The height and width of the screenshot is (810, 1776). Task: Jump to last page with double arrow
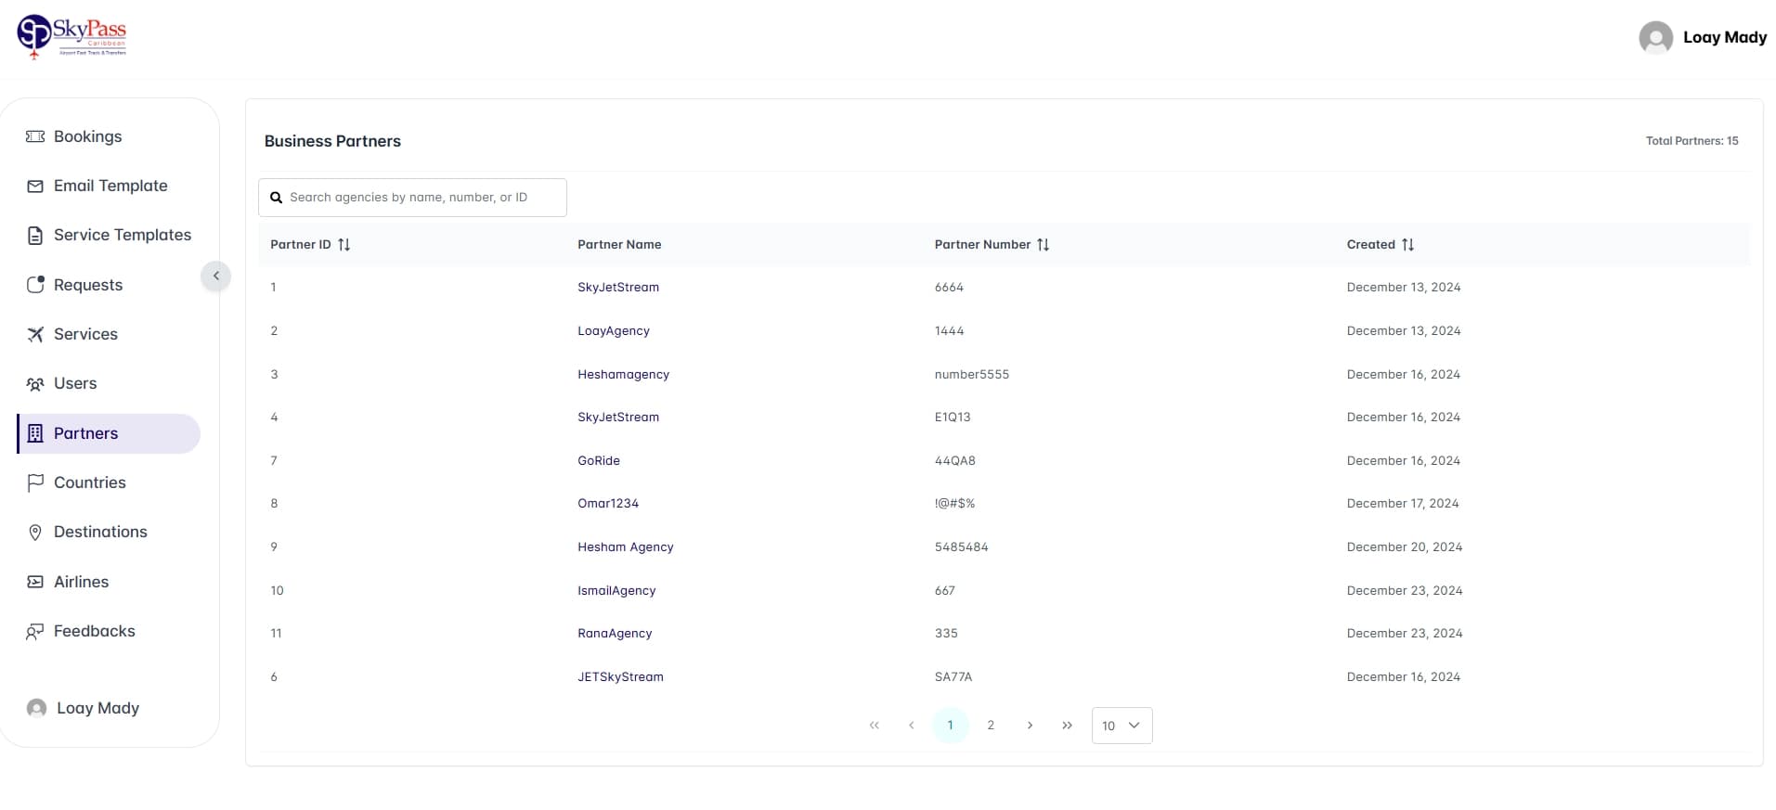pos(1067,726)
